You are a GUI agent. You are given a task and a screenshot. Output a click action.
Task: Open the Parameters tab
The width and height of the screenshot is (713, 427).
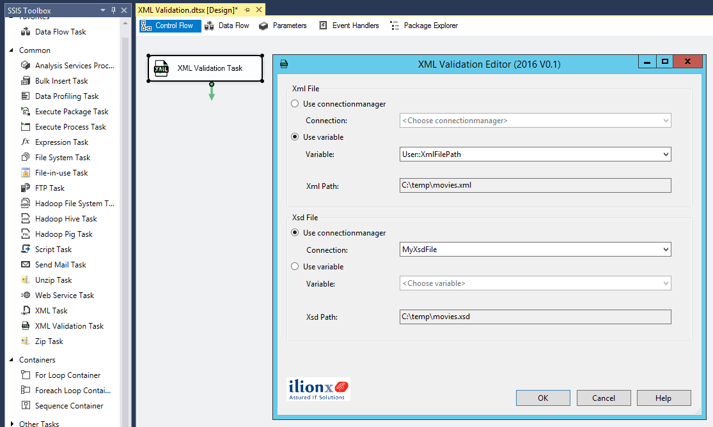(x=283, y=26)
